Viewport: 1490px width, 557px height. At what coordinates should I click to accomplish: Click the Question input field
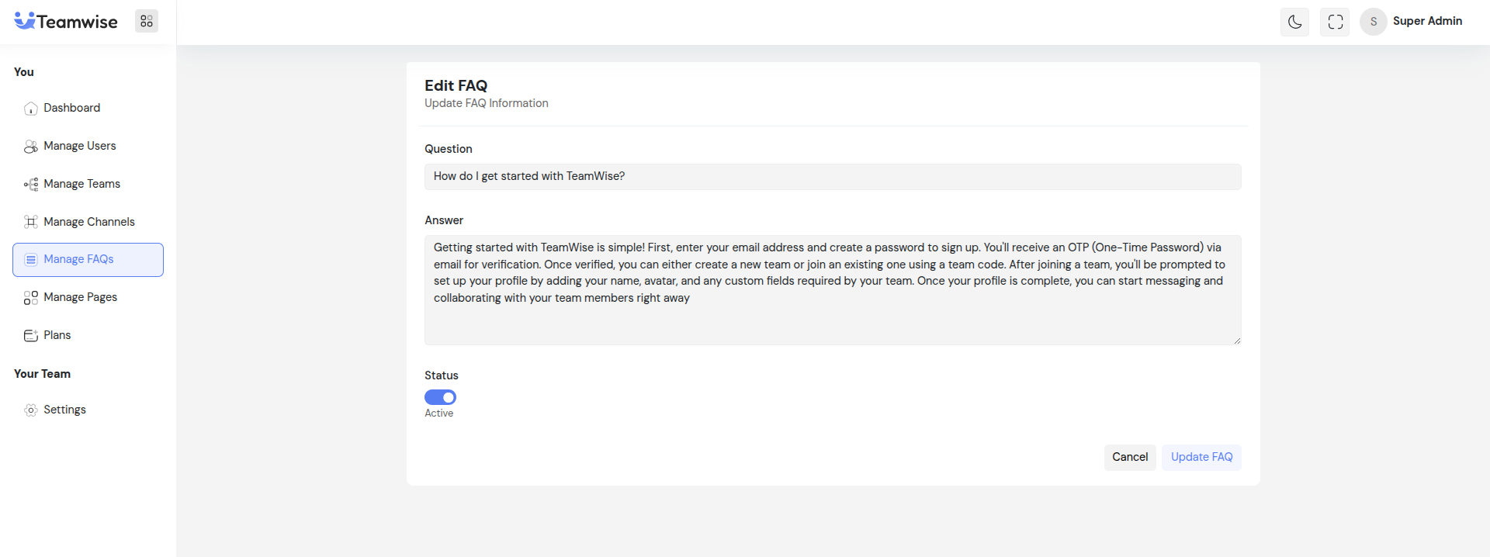click(x=832, y=177)
